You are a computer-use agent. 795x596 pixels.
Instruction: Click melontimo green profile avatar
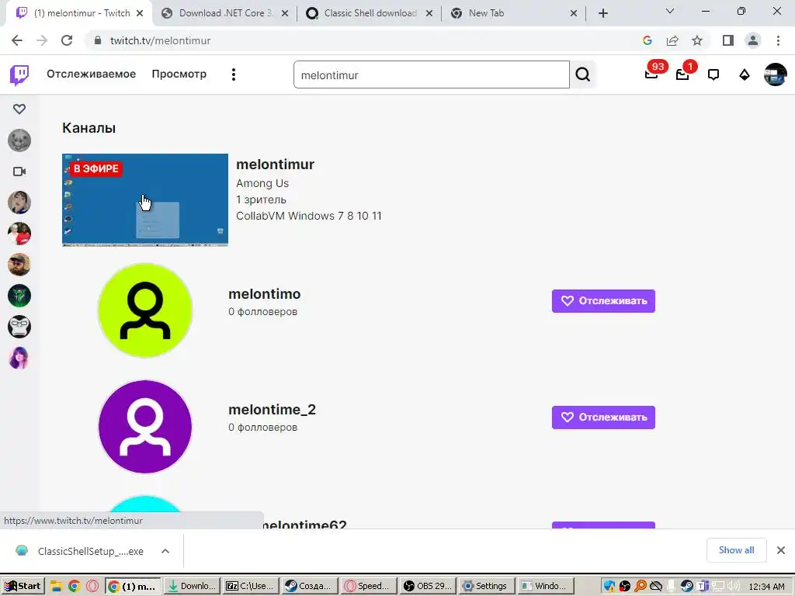(x=145, y=310)
